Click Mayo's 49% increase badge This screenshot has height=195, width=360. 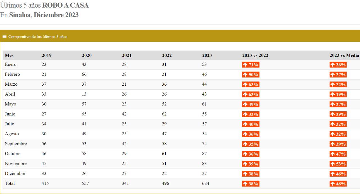click(250, 105)
